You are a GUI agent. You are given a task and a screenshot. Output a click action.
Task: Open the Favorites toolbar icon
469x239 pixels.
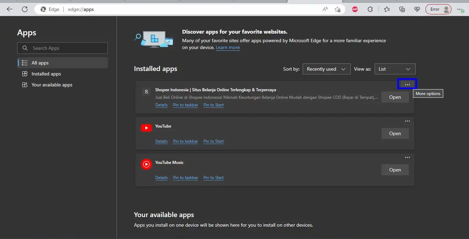click(x=387, y=9)
